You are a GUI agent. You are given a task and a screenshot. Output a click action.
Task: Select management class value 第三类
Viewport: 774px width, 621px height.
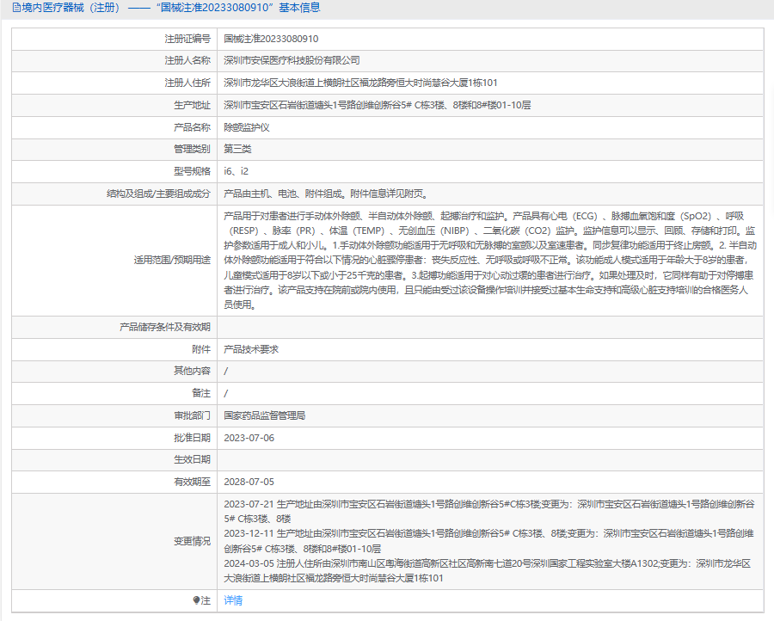(x=237, y=149)
